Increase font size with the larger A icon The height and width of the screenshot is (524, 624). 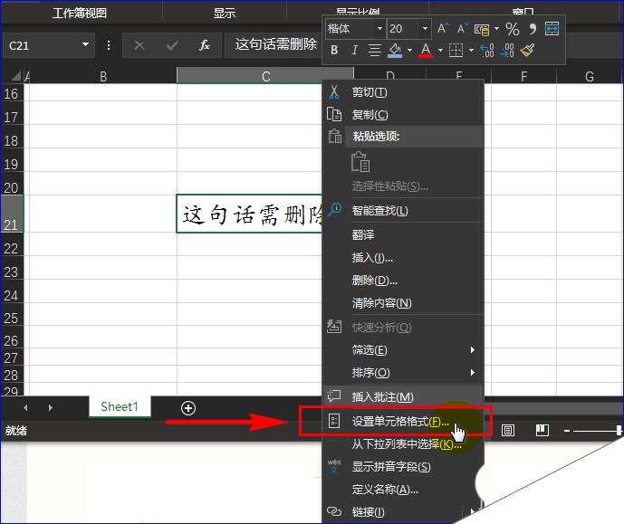coord(443,28)
